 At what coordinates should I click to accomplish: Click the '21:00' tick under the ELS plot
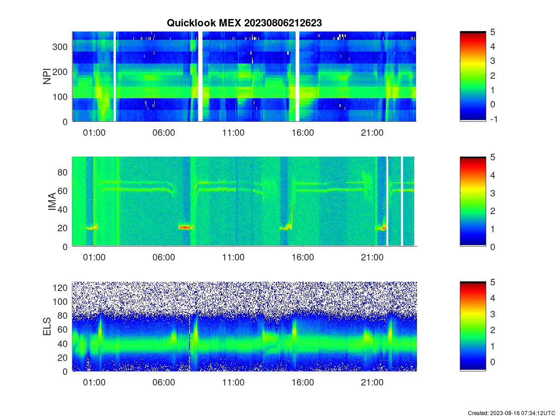click(372, 382)
